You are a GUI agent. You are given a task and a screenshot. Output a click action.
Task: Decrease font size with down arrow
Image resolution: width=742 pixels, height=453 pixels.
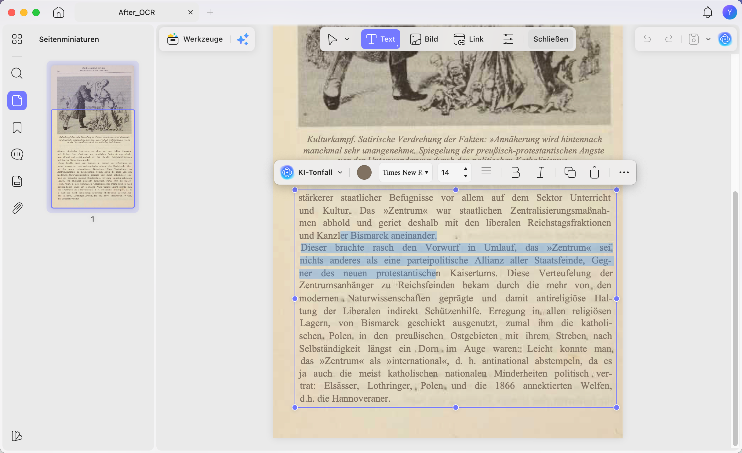465,176
